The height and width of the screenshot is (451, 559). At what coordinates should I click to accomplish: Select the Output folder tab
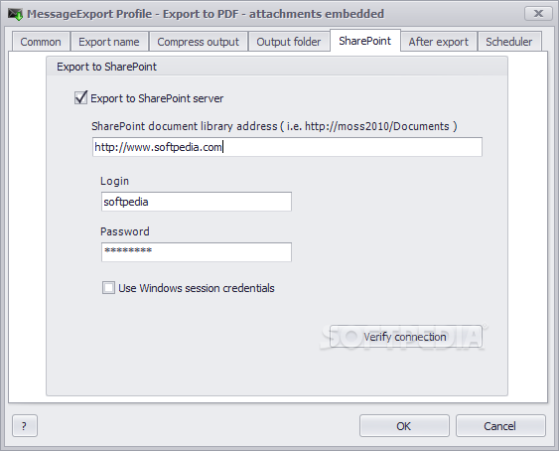(289, 42)
